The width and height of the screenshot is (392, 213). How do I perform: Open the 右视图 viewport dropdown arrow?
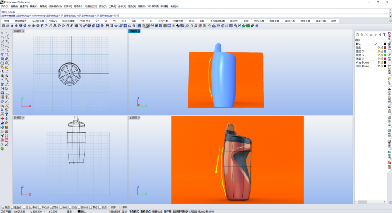(x=139, y=118)
